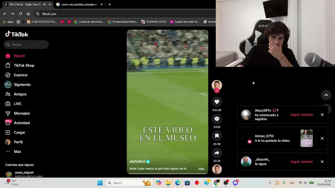Open volume control in system tray
This screenshot has height=188, width=335.
[x=305, y=183]
